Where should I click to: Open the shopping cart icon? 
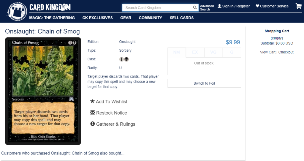click(299, 6)
